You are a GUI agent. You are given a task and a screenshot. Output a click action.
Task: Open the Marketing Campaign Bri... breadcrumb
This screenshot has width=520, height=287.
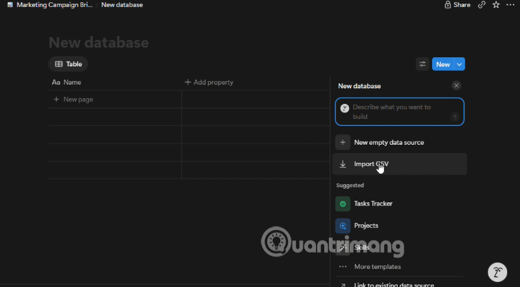pyautogui.click(x=55, y=5)
